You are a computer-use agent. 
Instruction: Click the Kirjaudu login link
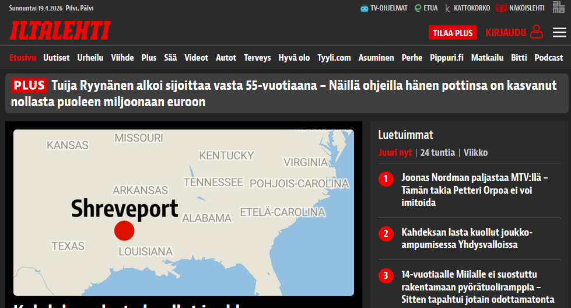(x=506, y=33)
